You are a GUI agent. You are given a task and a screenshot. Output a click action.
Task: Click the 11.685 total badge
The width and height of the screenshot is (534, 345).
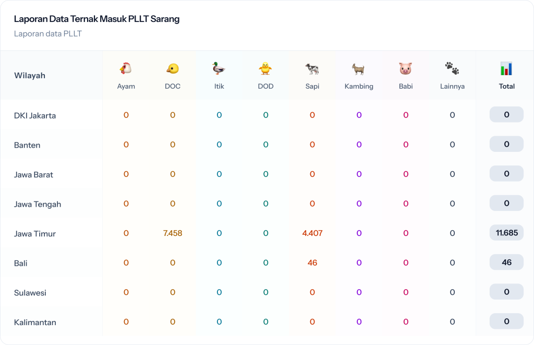506,233
